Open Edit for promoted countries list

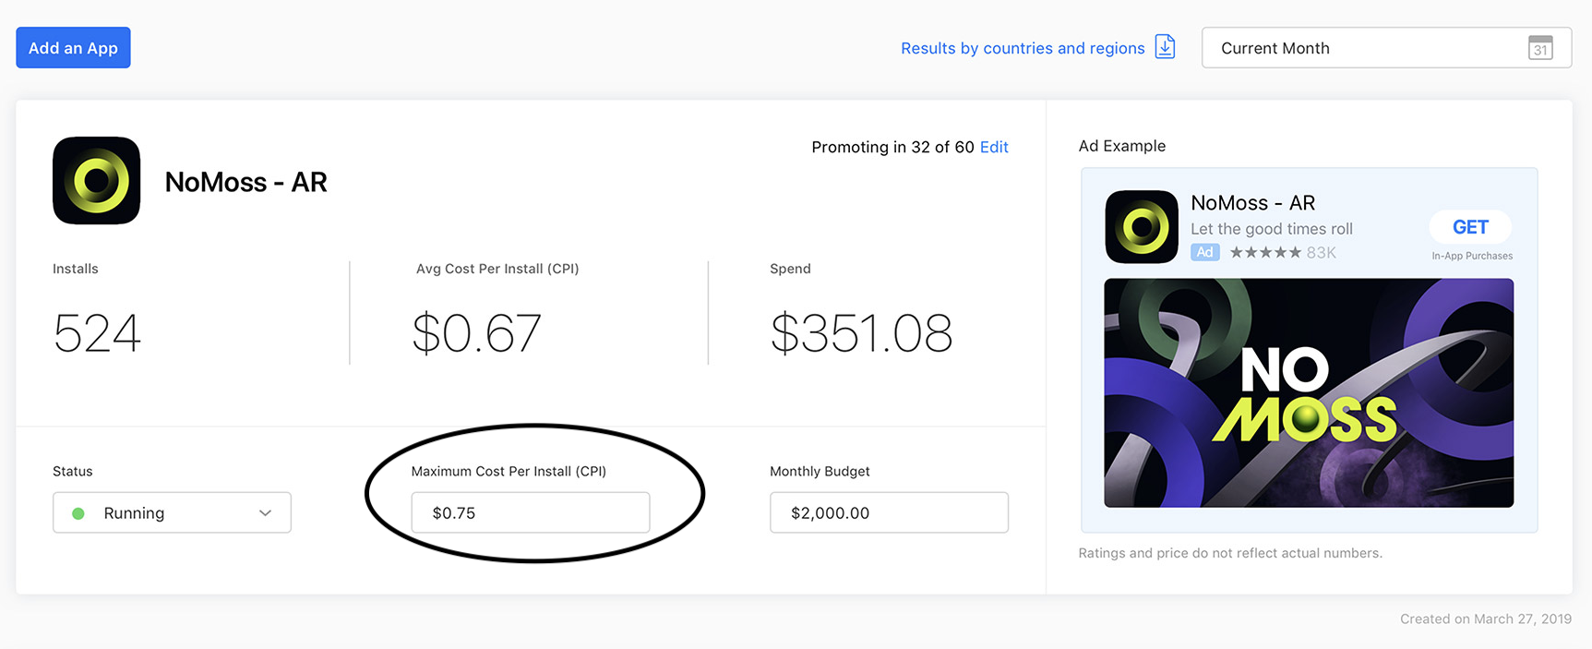coord(994,147)
